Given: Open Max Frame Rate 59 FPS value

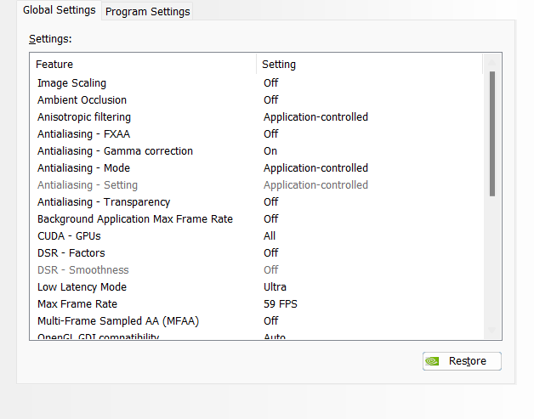Looking at the screenshot, I should coord(280,303).
